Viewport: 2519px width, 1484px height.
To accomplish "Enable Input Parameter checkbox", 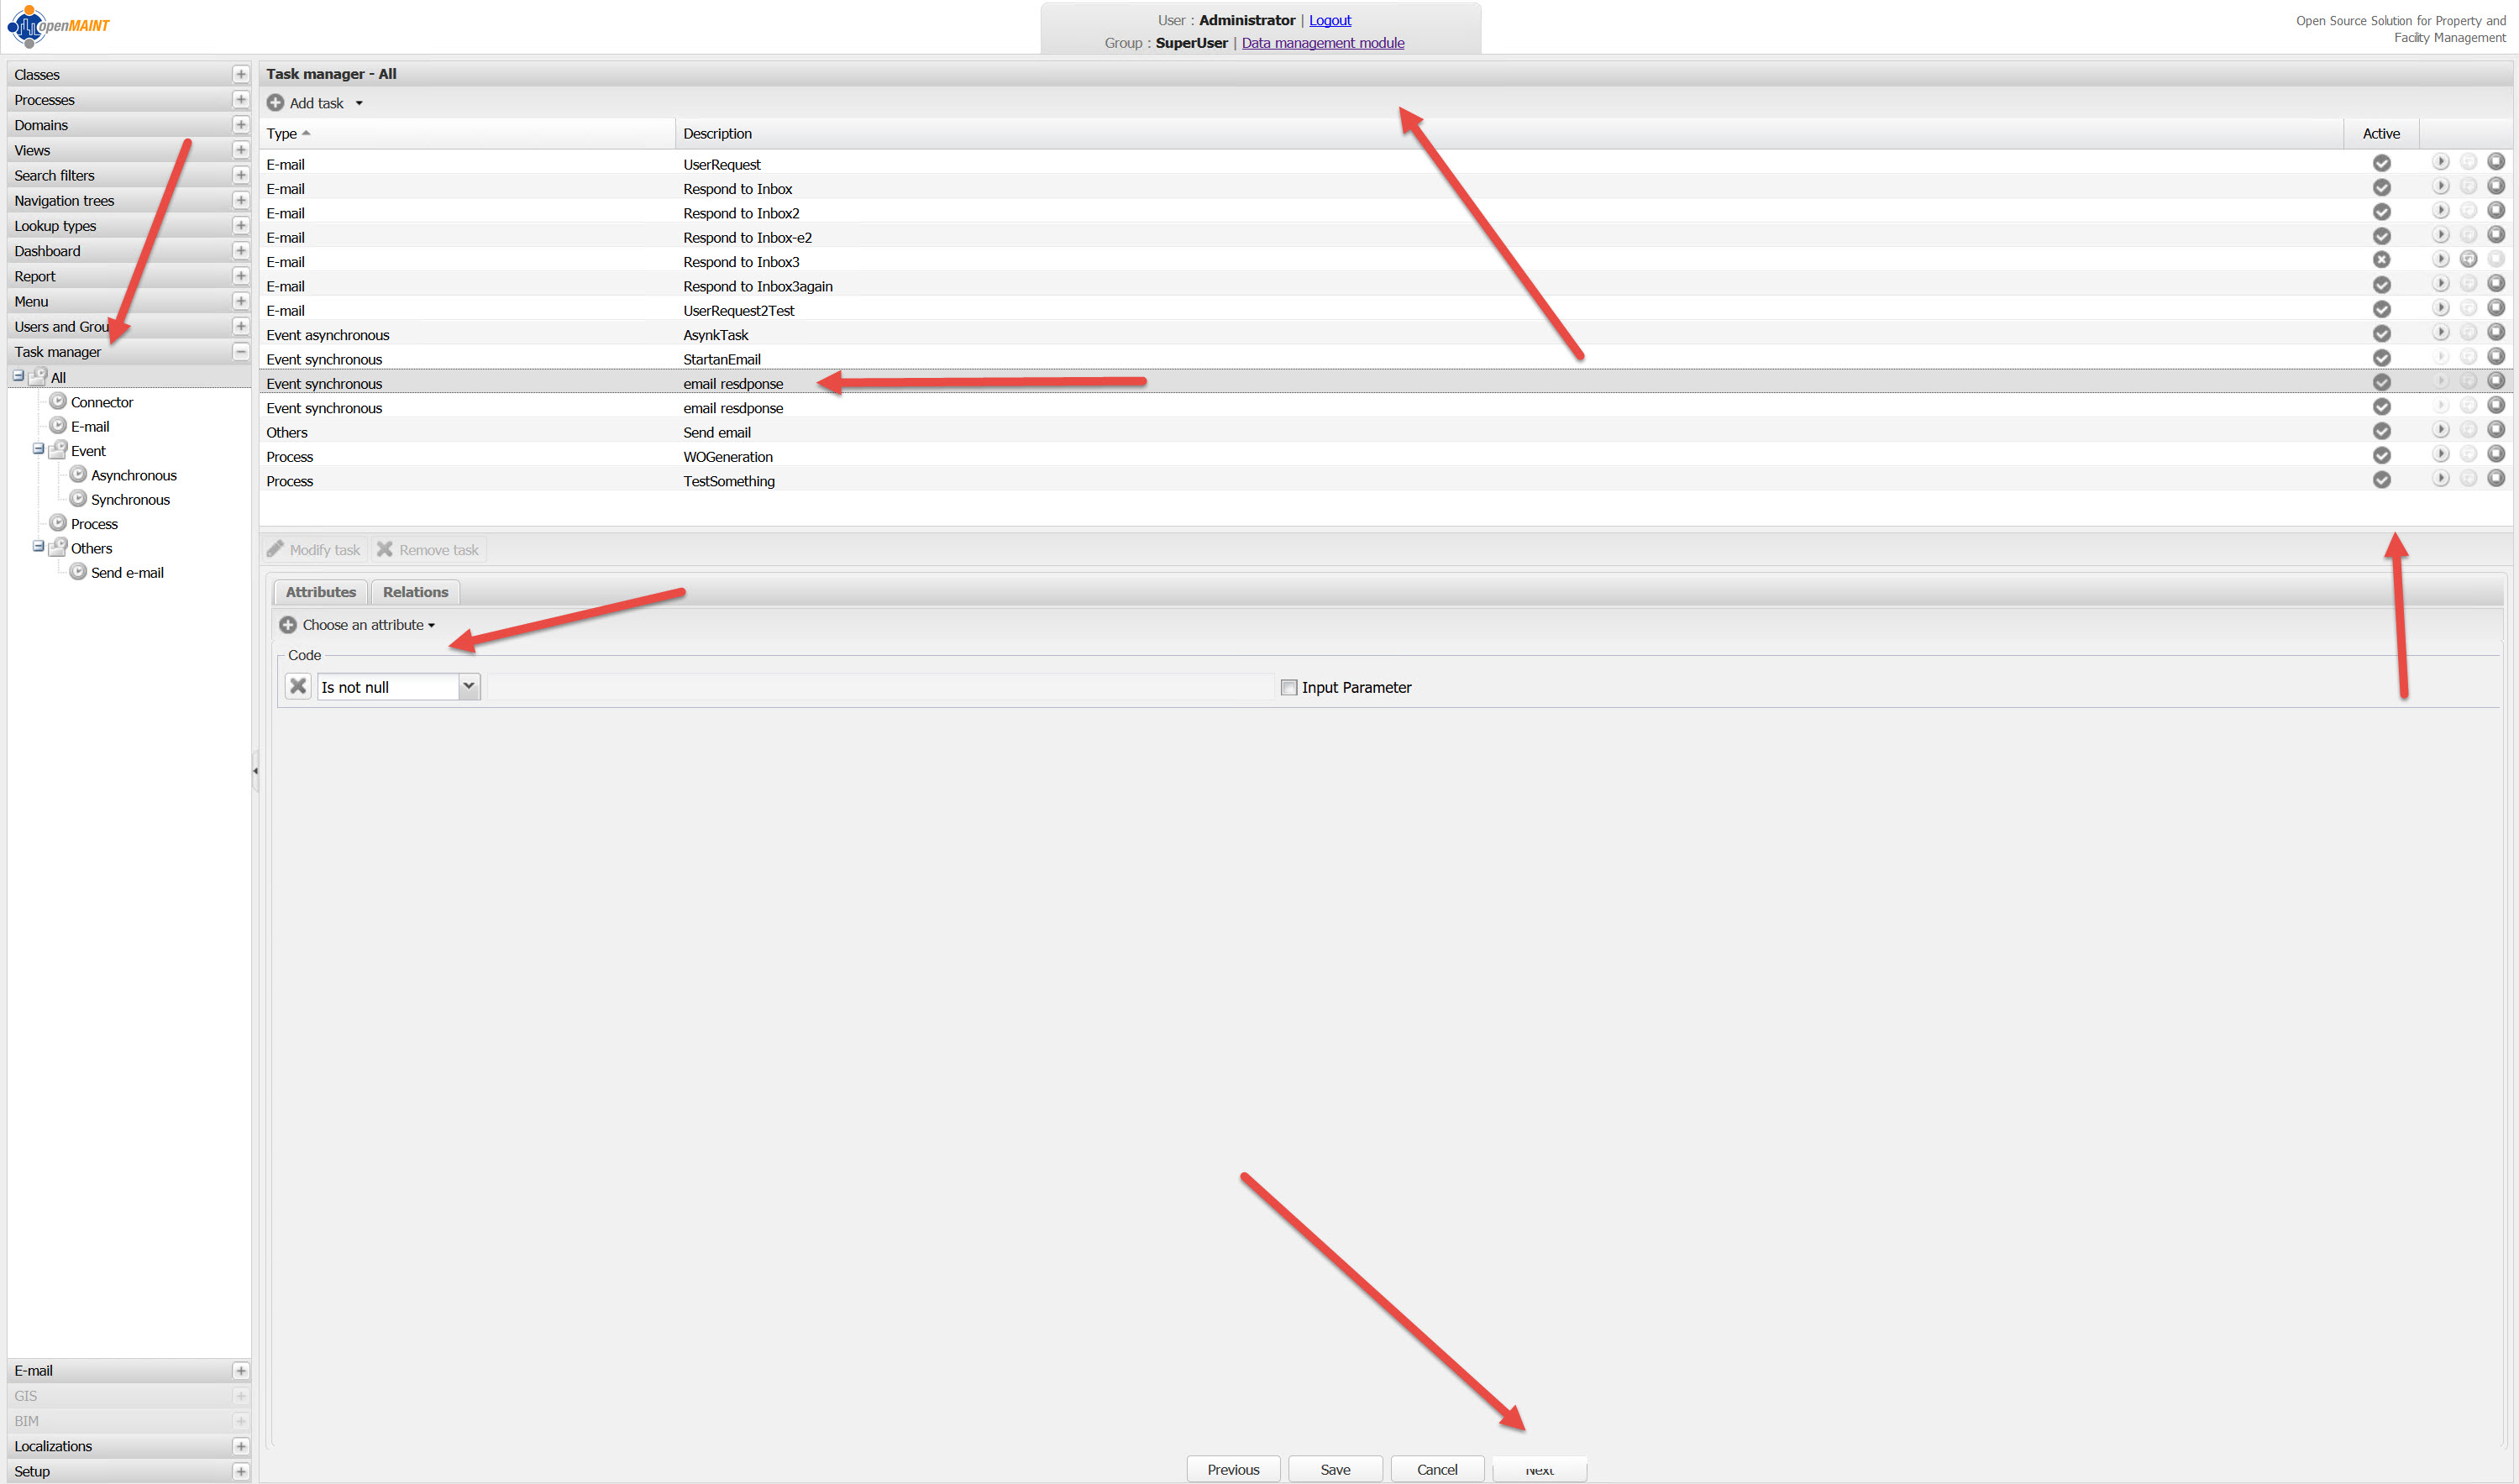I will click(1289, 687).
